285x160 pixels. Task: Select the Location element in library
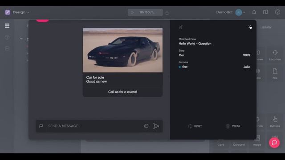pyautogui.click(x=275, y=55)
